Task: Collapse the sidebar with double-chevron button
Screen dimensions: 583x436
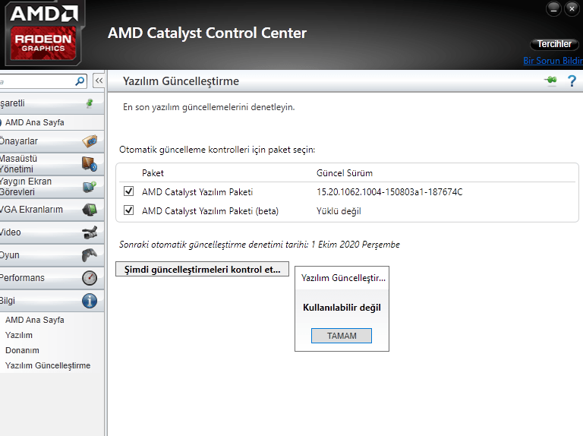Action: (99, 81)
